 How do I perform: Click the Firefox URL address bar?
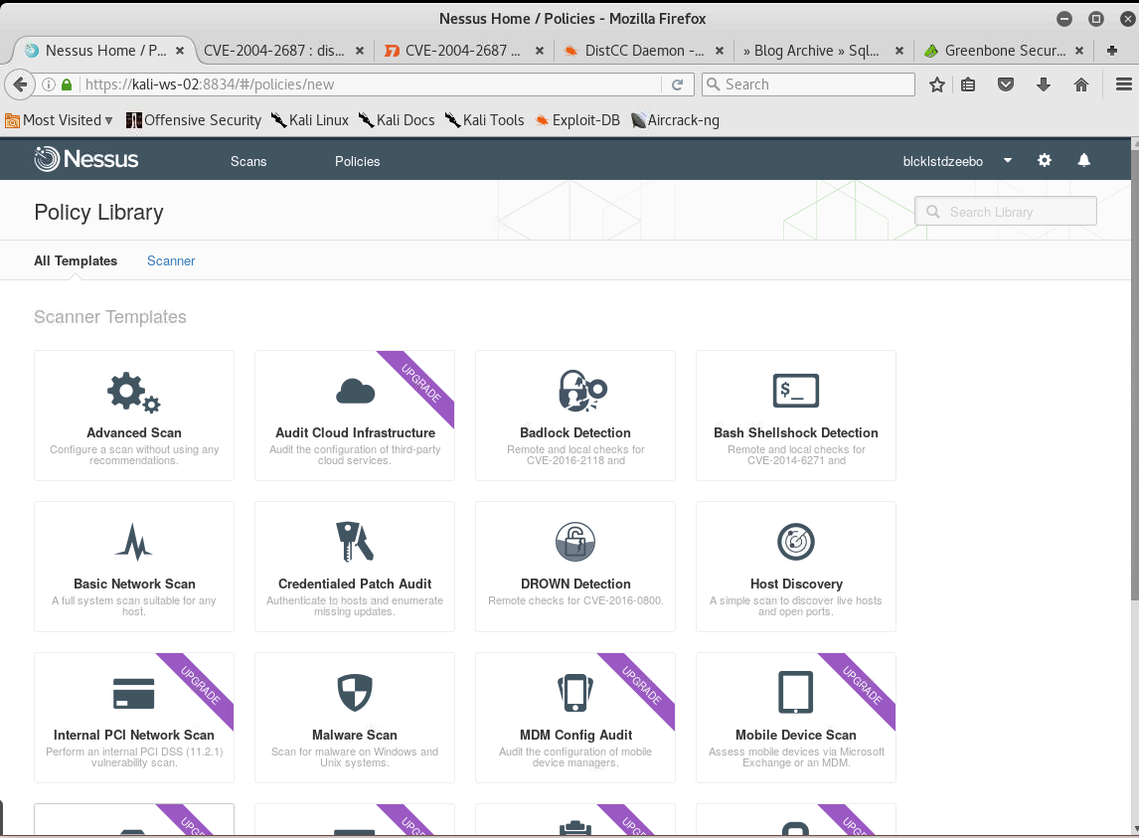pyautogui.click(x=373, y=84)
